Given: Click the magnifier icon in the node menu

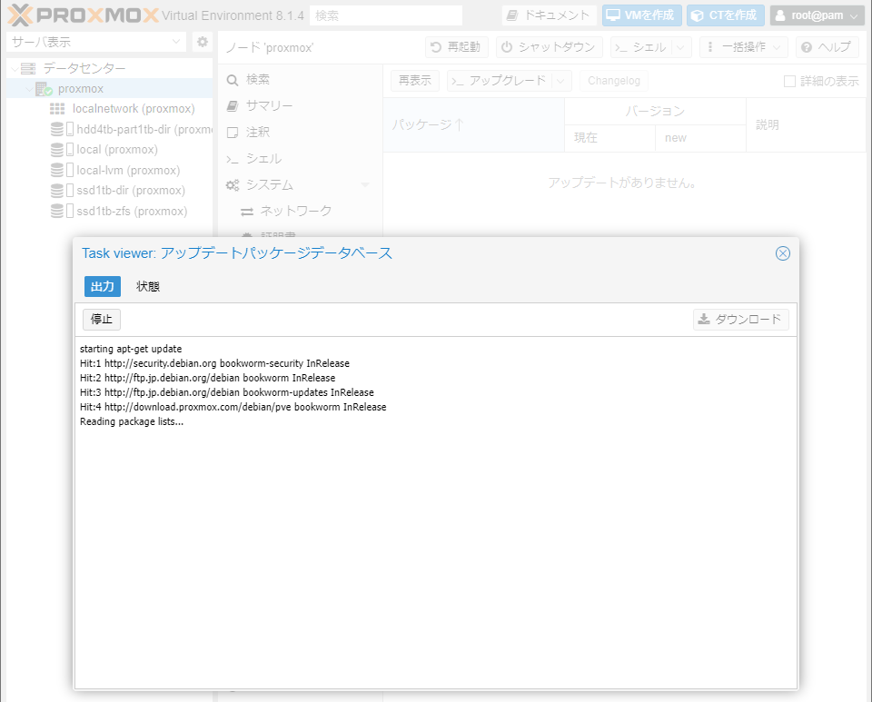Looking at the screenshot, I should [233, 80].
